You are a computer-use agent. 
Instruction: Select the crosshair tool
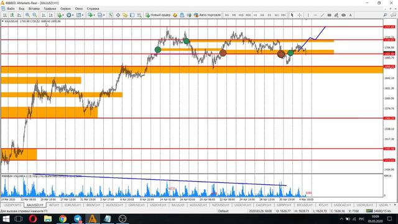299,15
